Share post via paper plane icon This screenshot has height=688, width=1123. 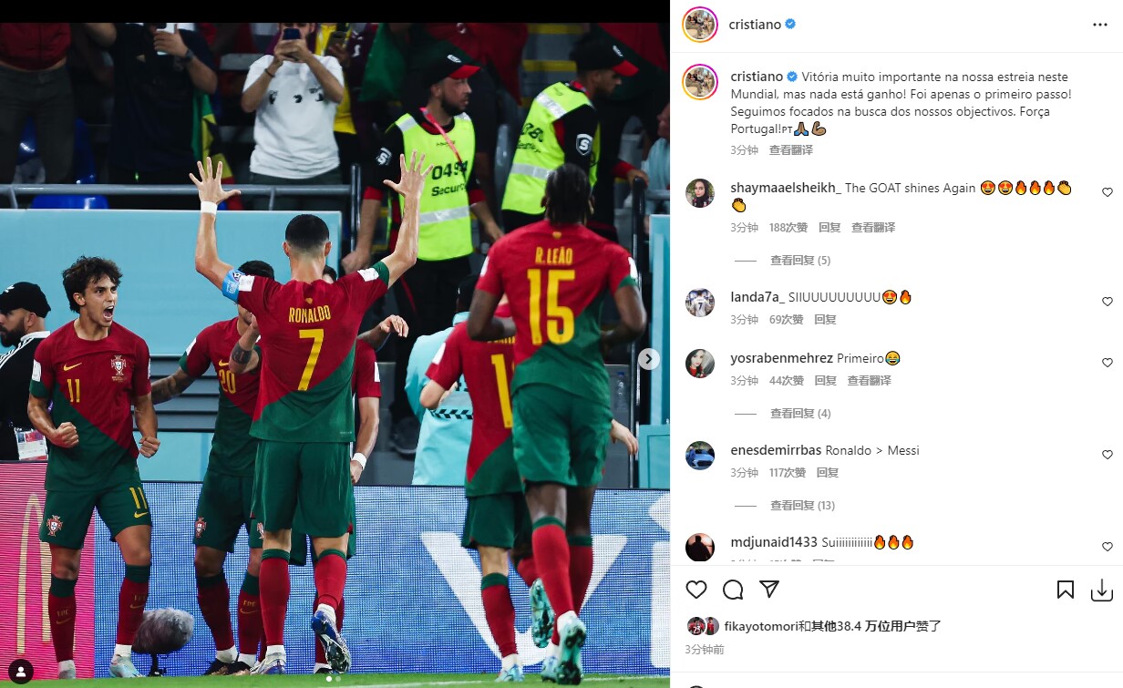[x=769, y=590]
